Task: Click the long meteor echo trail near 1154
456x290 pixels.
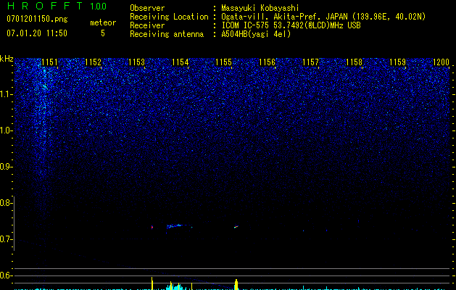Action: coord(179,226)
